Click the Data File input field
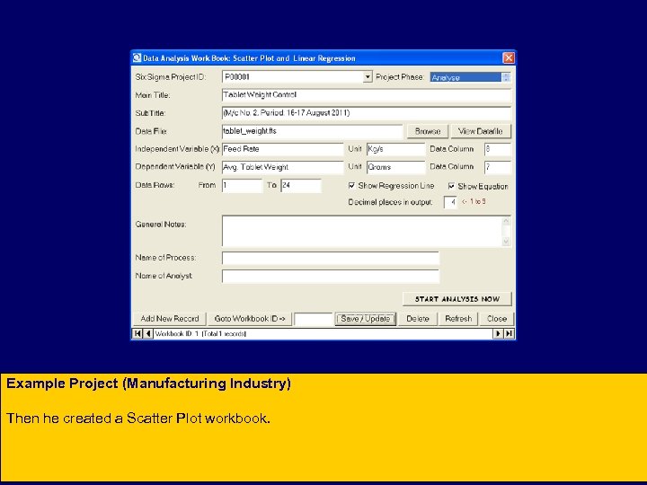 pos(312,131)
